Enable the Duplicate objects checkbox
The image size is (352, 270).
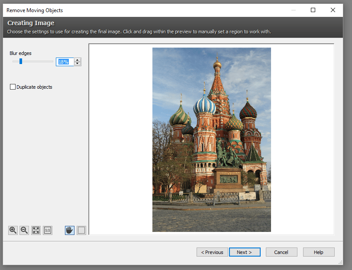(13, 87)
